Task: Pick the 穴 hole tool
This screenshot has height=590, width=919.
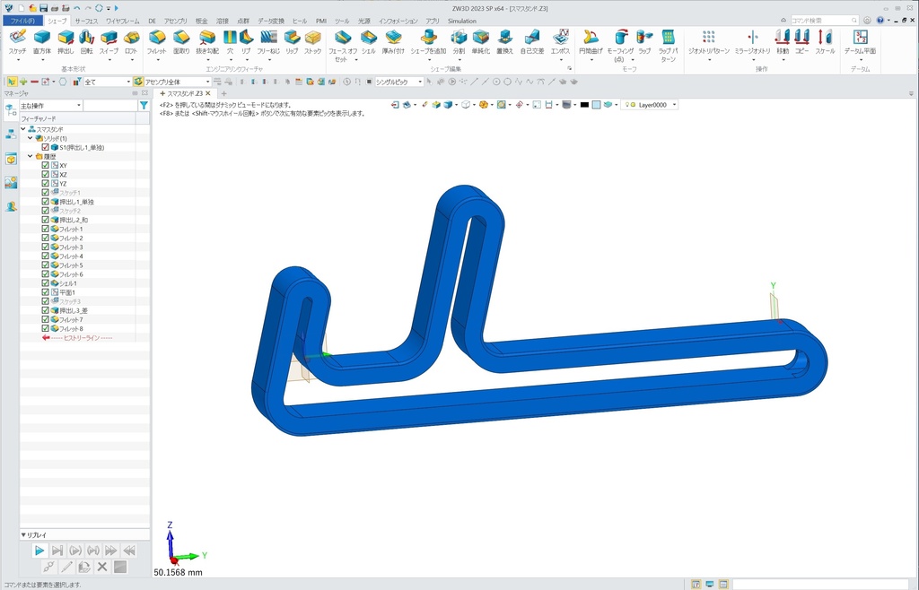Action: [x=230, y=42]
